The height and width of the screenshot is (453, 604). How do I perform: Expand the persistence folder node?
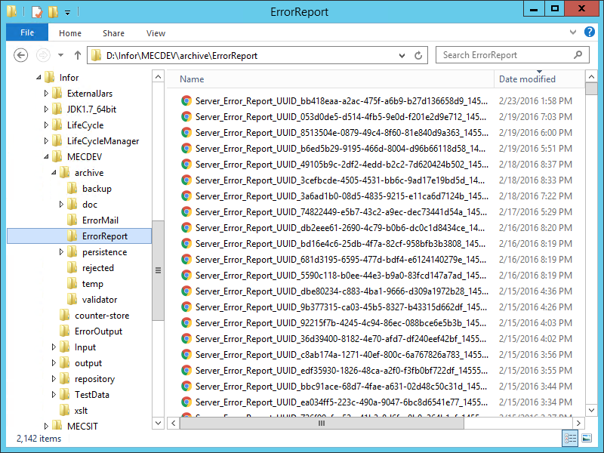(62, 252)
